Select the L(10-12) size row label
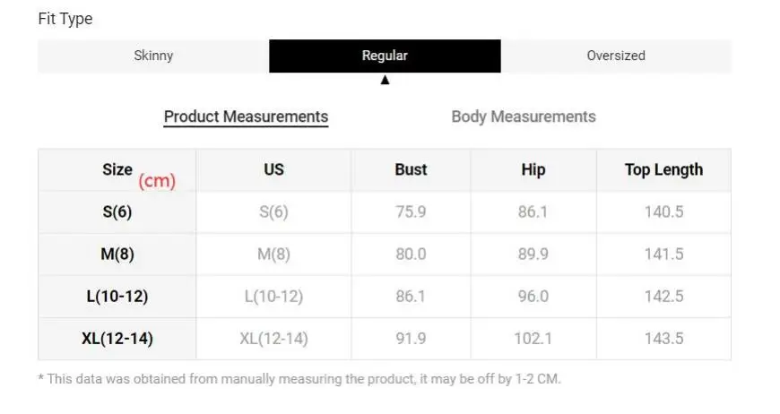 (117, 297)
